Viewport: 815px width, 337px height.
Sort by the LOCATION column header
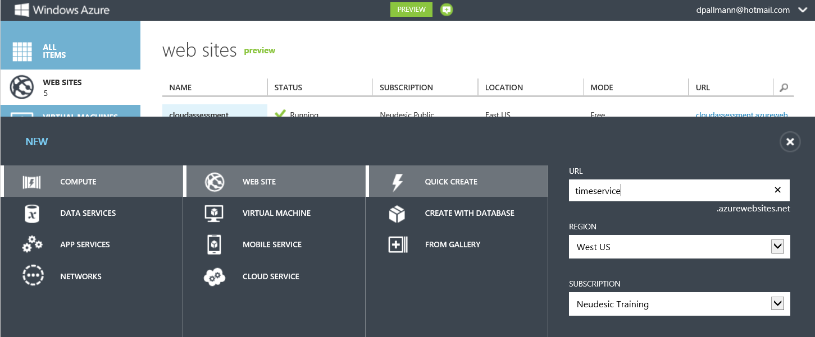[x=531, y=87]
